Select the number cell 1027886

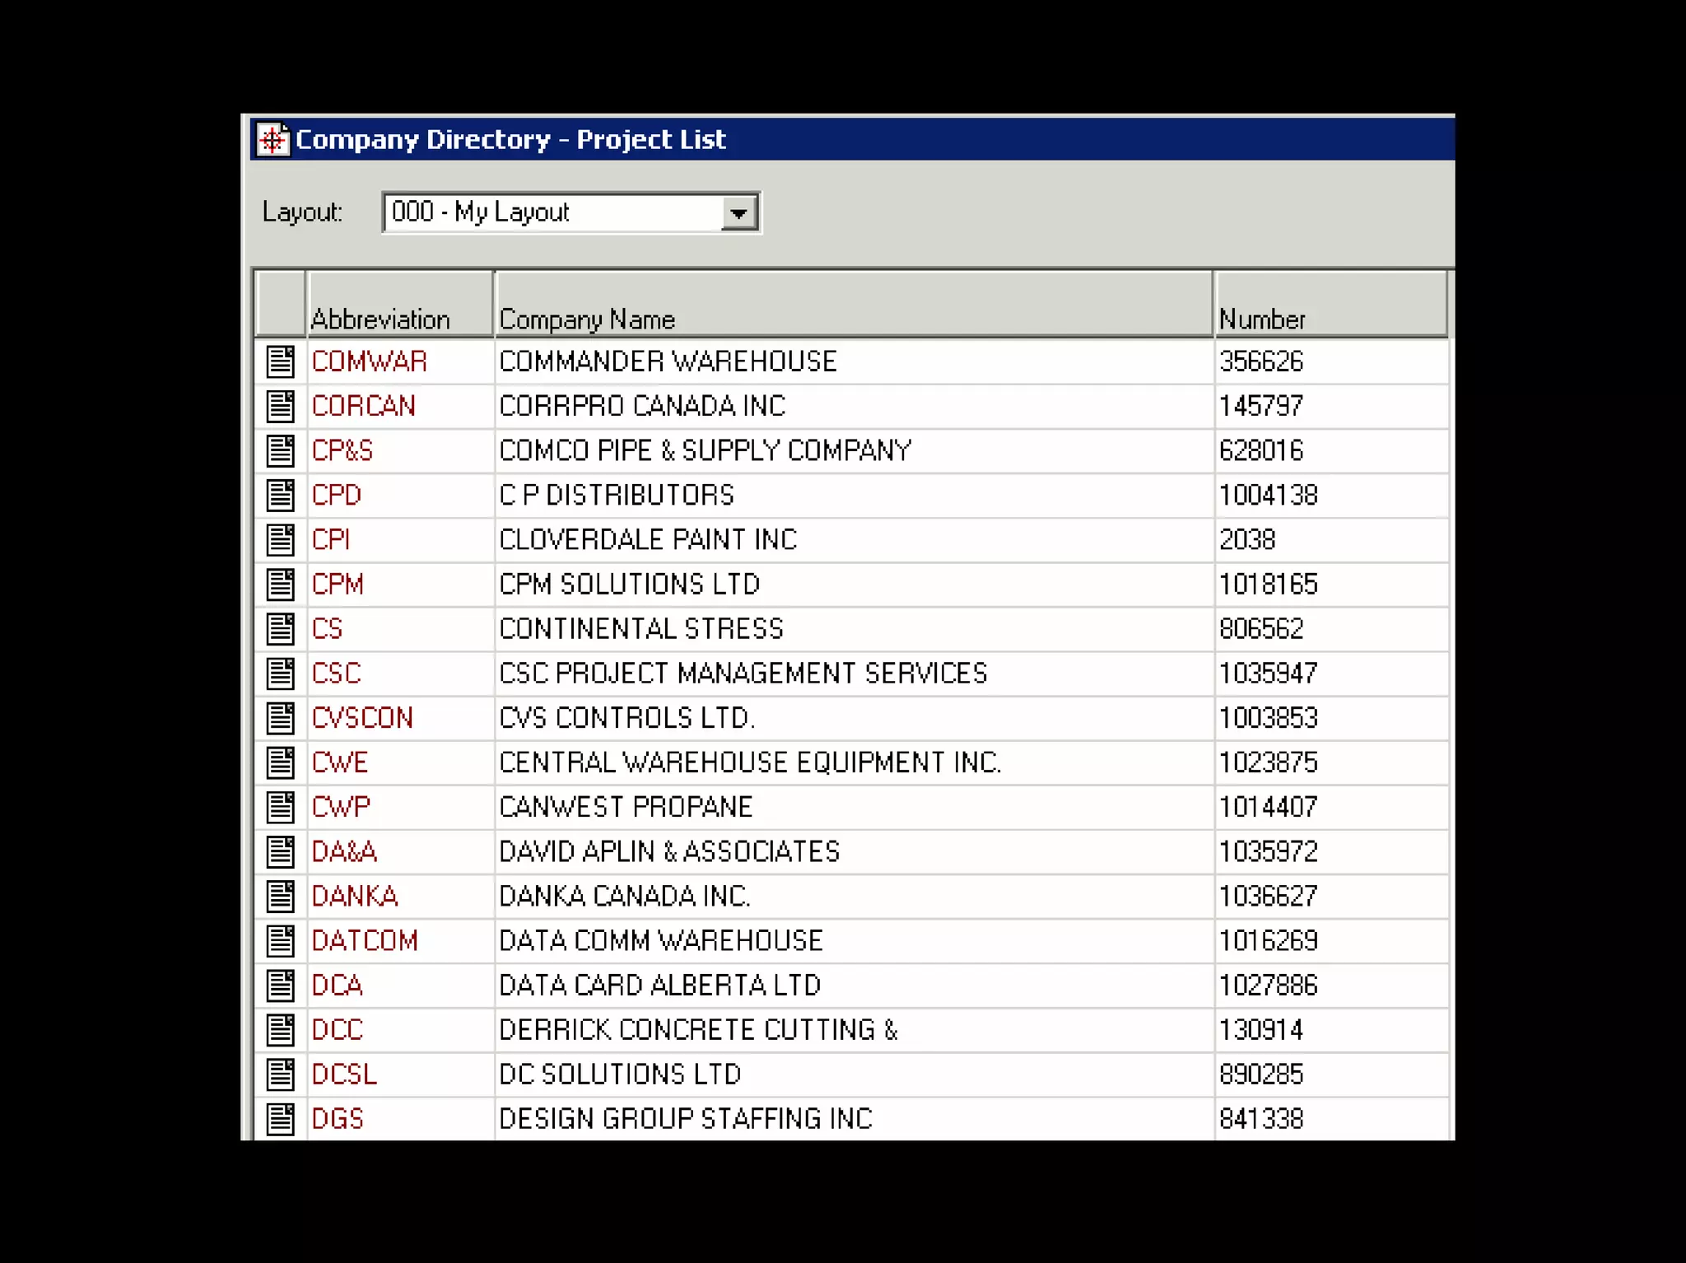1268,986
